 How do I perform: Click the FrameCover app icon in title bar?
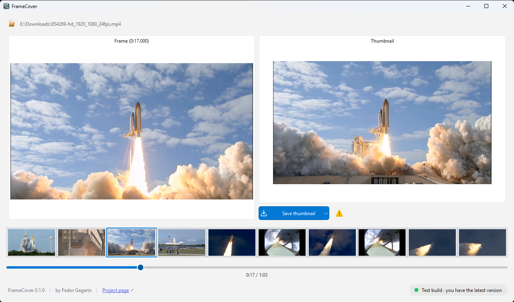coord(6,6)
